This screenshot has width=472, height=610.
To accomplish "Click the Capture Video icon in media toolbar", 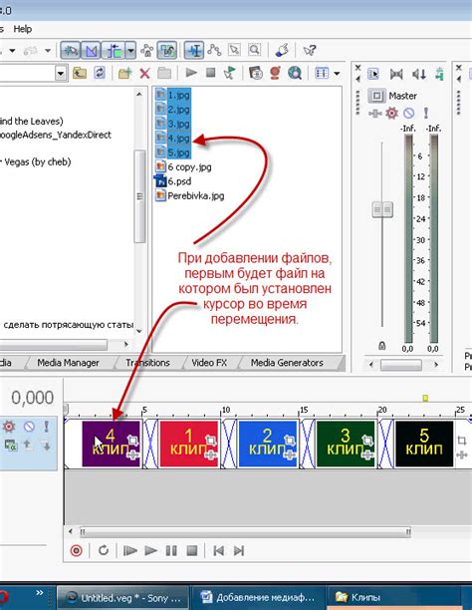I will pos(255,73).
